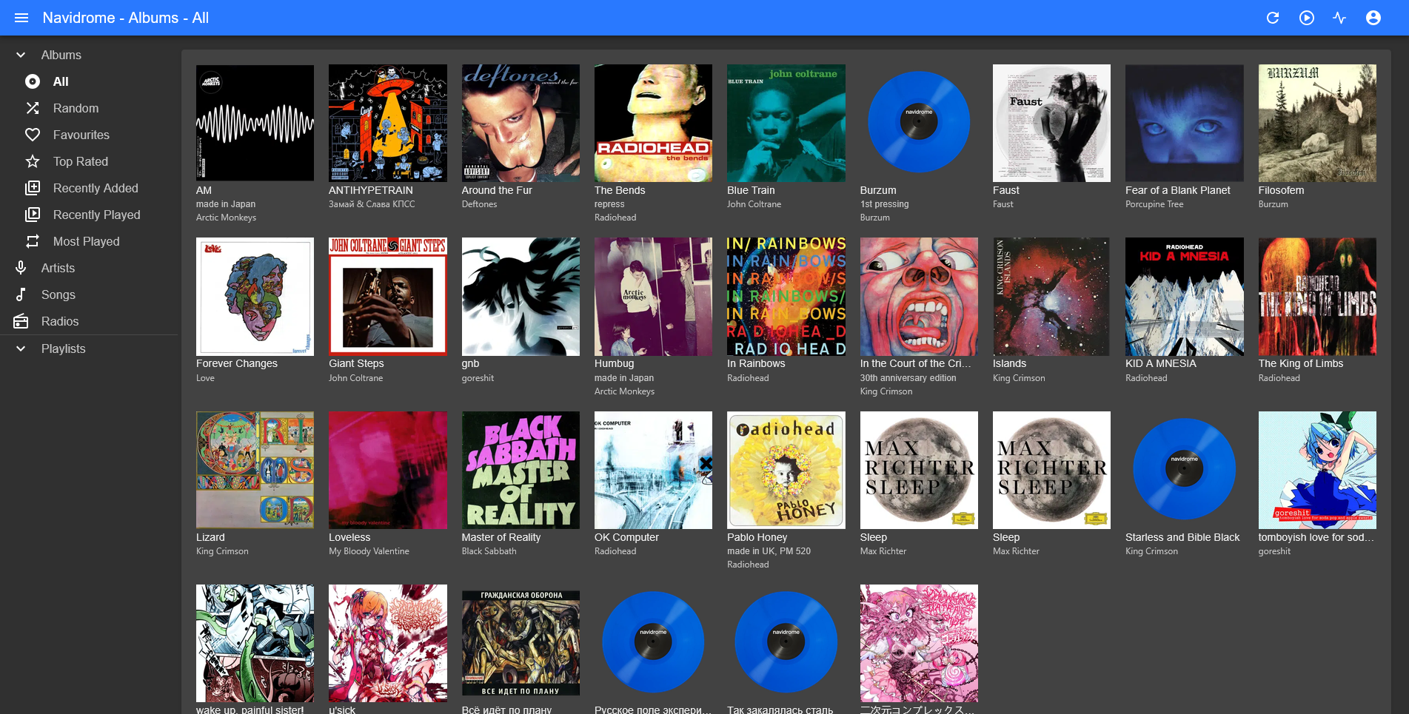The height and width of the screenshot is (714, 1409).
Task: Open Favourites albums view
Action: [89, 135]
